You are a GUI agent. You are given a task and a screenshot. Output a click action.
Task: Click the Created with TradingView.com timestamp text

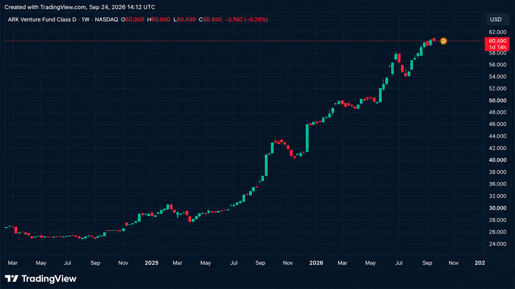point(80,7)
